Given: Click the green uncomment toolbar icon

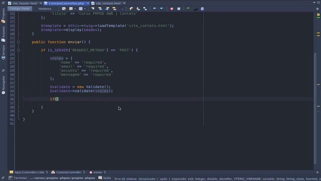Looking at the screenshot, I should 188,9.
